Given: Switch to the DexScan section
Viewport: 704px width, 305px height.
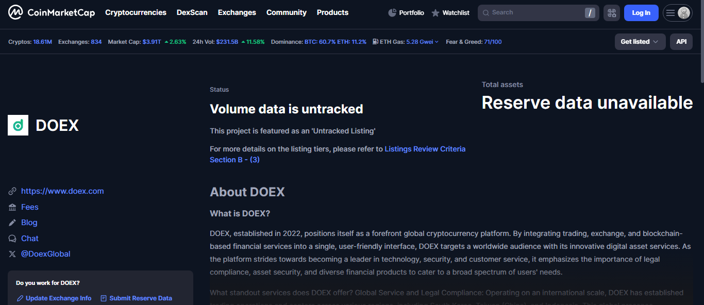Looking at the screenshot, I should pyautogui.click(x=192, y=12).
